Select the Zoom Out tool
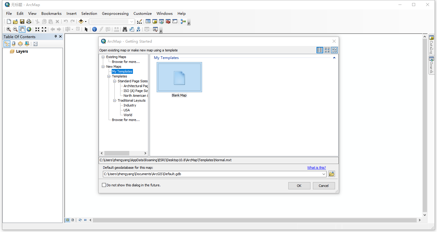The width and height of the screenshot is (437, 232). pos(15,29)
